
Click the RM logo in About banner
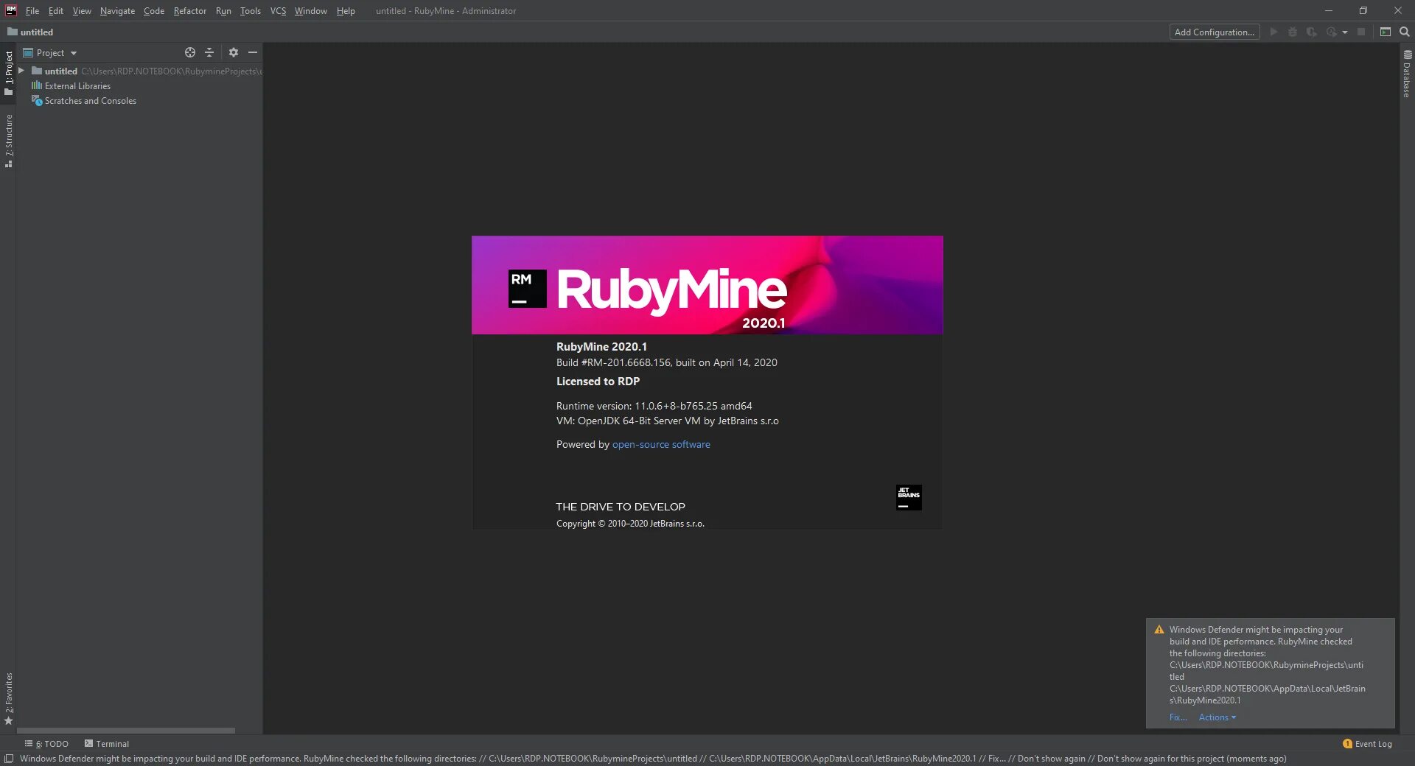pyautogui.click(x=527, y=289)
